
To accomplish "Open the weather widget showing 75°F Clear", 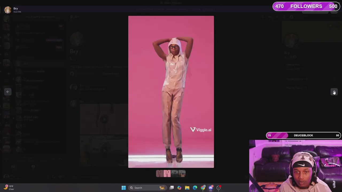I will click(9, 187).
